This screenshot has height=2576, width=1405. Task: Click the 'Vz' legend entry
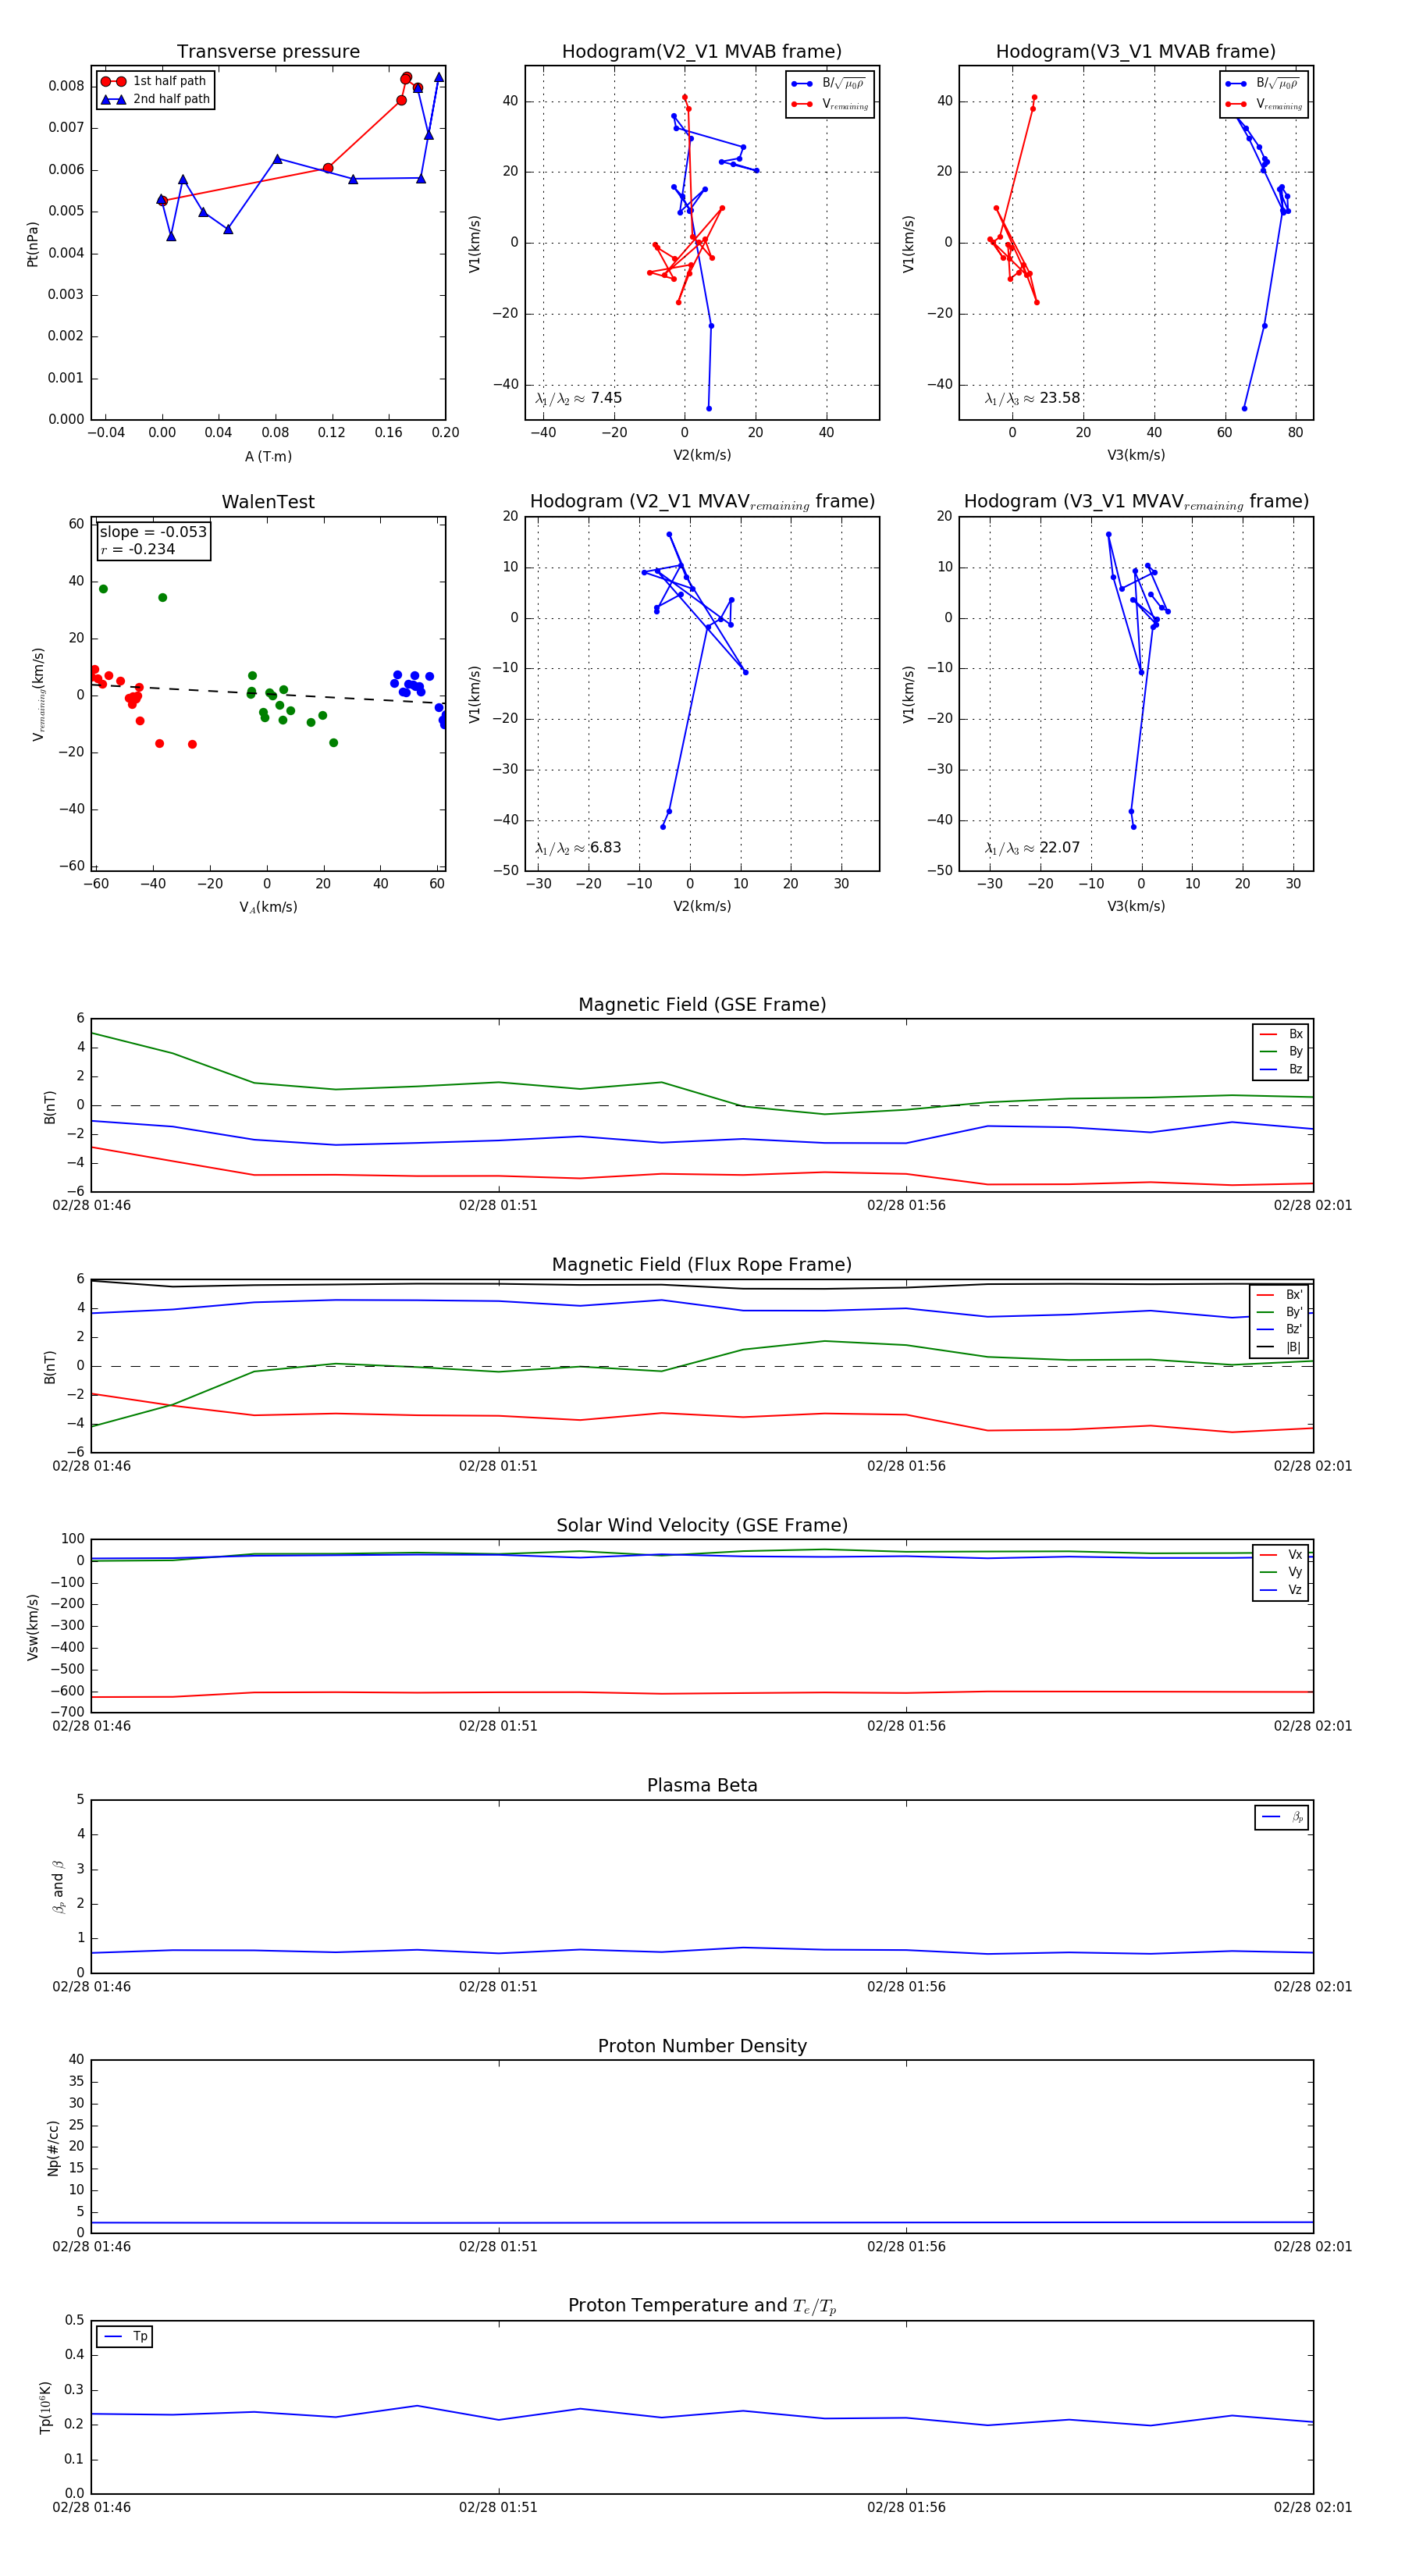pyautogui.click(x=1281, y=1589)
